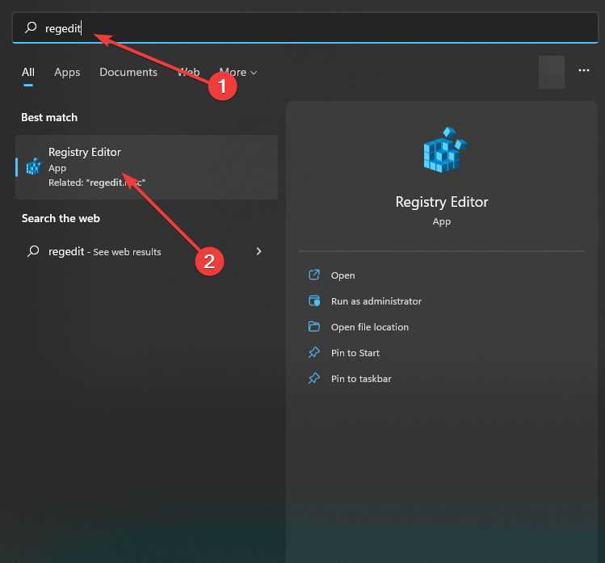This screenshot has height=563, width=605.
Task: Choose Run as administrator
Action: pyautogui.click(x=376, y=301)
